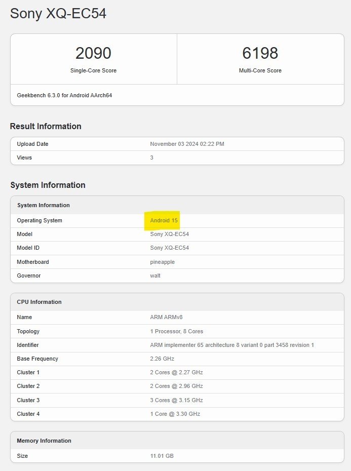Click the Result Information heading
The height and width of the screenshot is (471, 351).
(46, 127)
